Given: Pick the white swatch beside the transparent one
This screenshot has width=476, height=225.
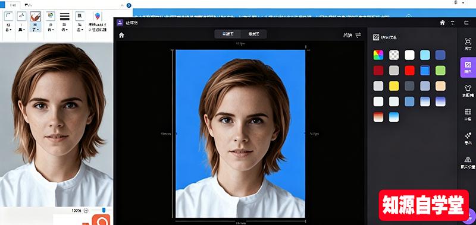Looking at the screenshot, I should (409, 55).
